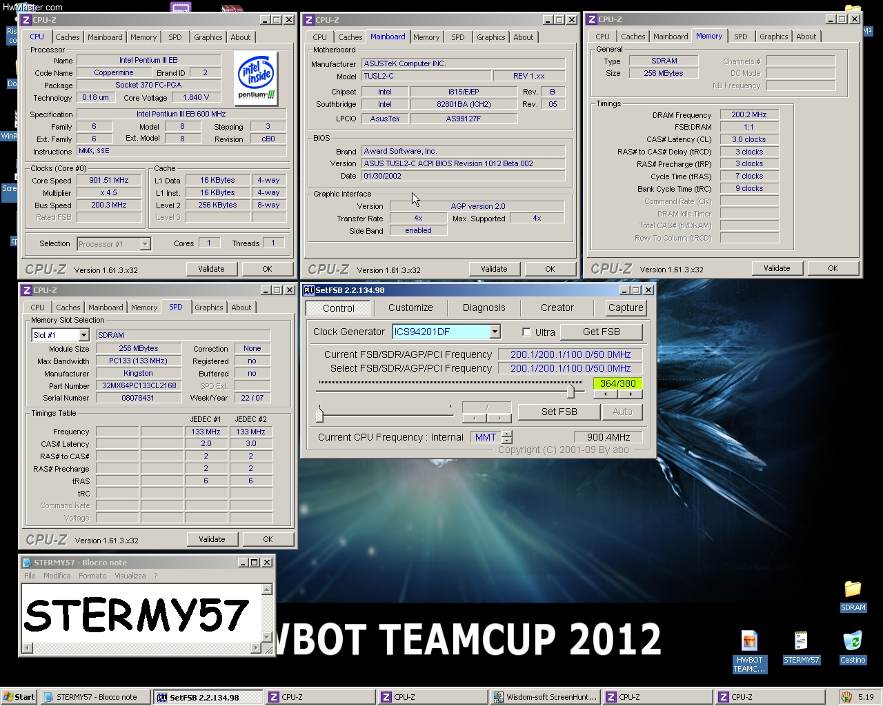
Task: Click the notepad icon in STERMY57 title bar
Action: pyautogui.click(x=27, y=563)
